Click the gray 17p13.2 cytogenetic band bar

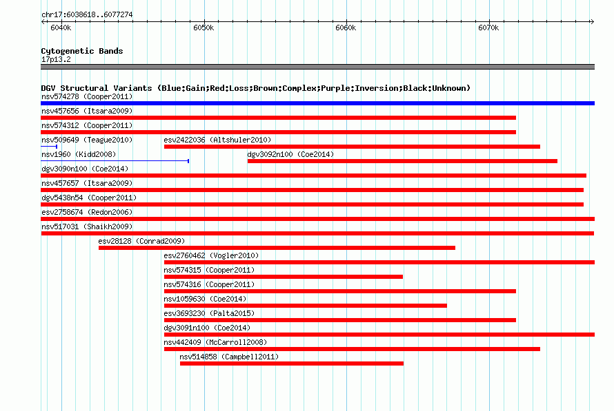coord(317,67)
